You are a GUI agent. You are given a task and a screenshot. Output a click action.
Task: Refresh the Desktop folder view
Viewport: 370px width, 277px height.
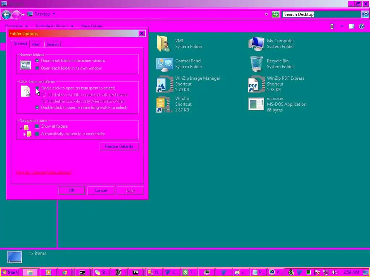click(x=275, y=14)
